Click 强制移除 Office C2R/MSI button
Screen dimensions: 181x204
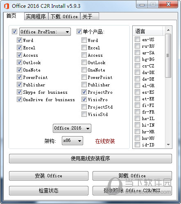click(x=132, y=190)
